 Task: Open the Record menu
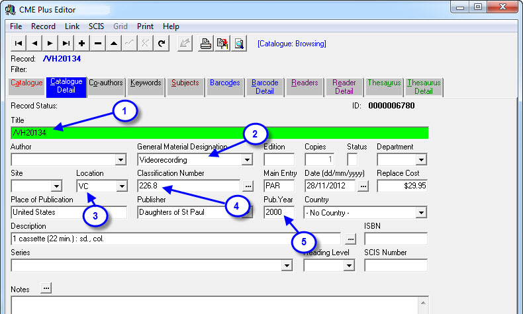(44, 26)
